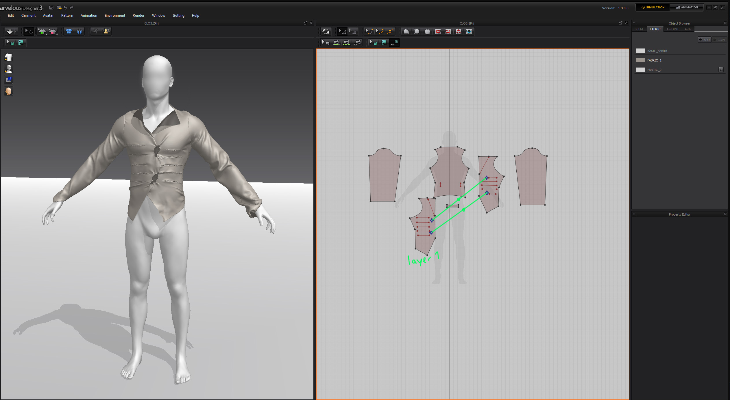Select the 2D texture edit arrow tool
730x400 pixels.
[373, 43]
